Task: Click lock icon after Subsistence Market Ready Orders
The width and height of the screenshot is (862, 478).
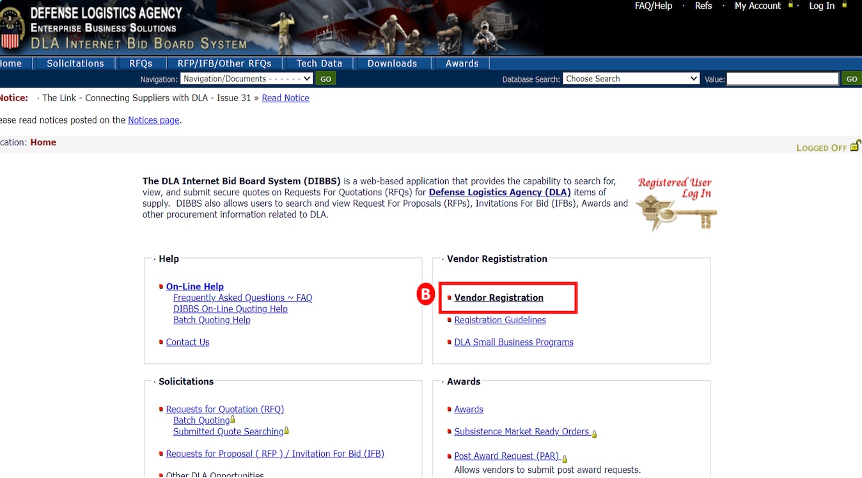Action: pos(594,433)
